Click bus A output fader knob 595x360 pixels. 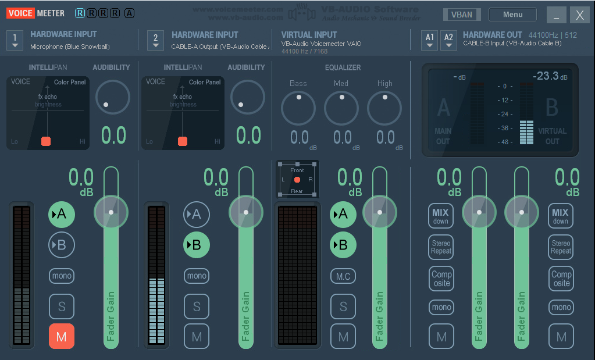tap(479, 212)
